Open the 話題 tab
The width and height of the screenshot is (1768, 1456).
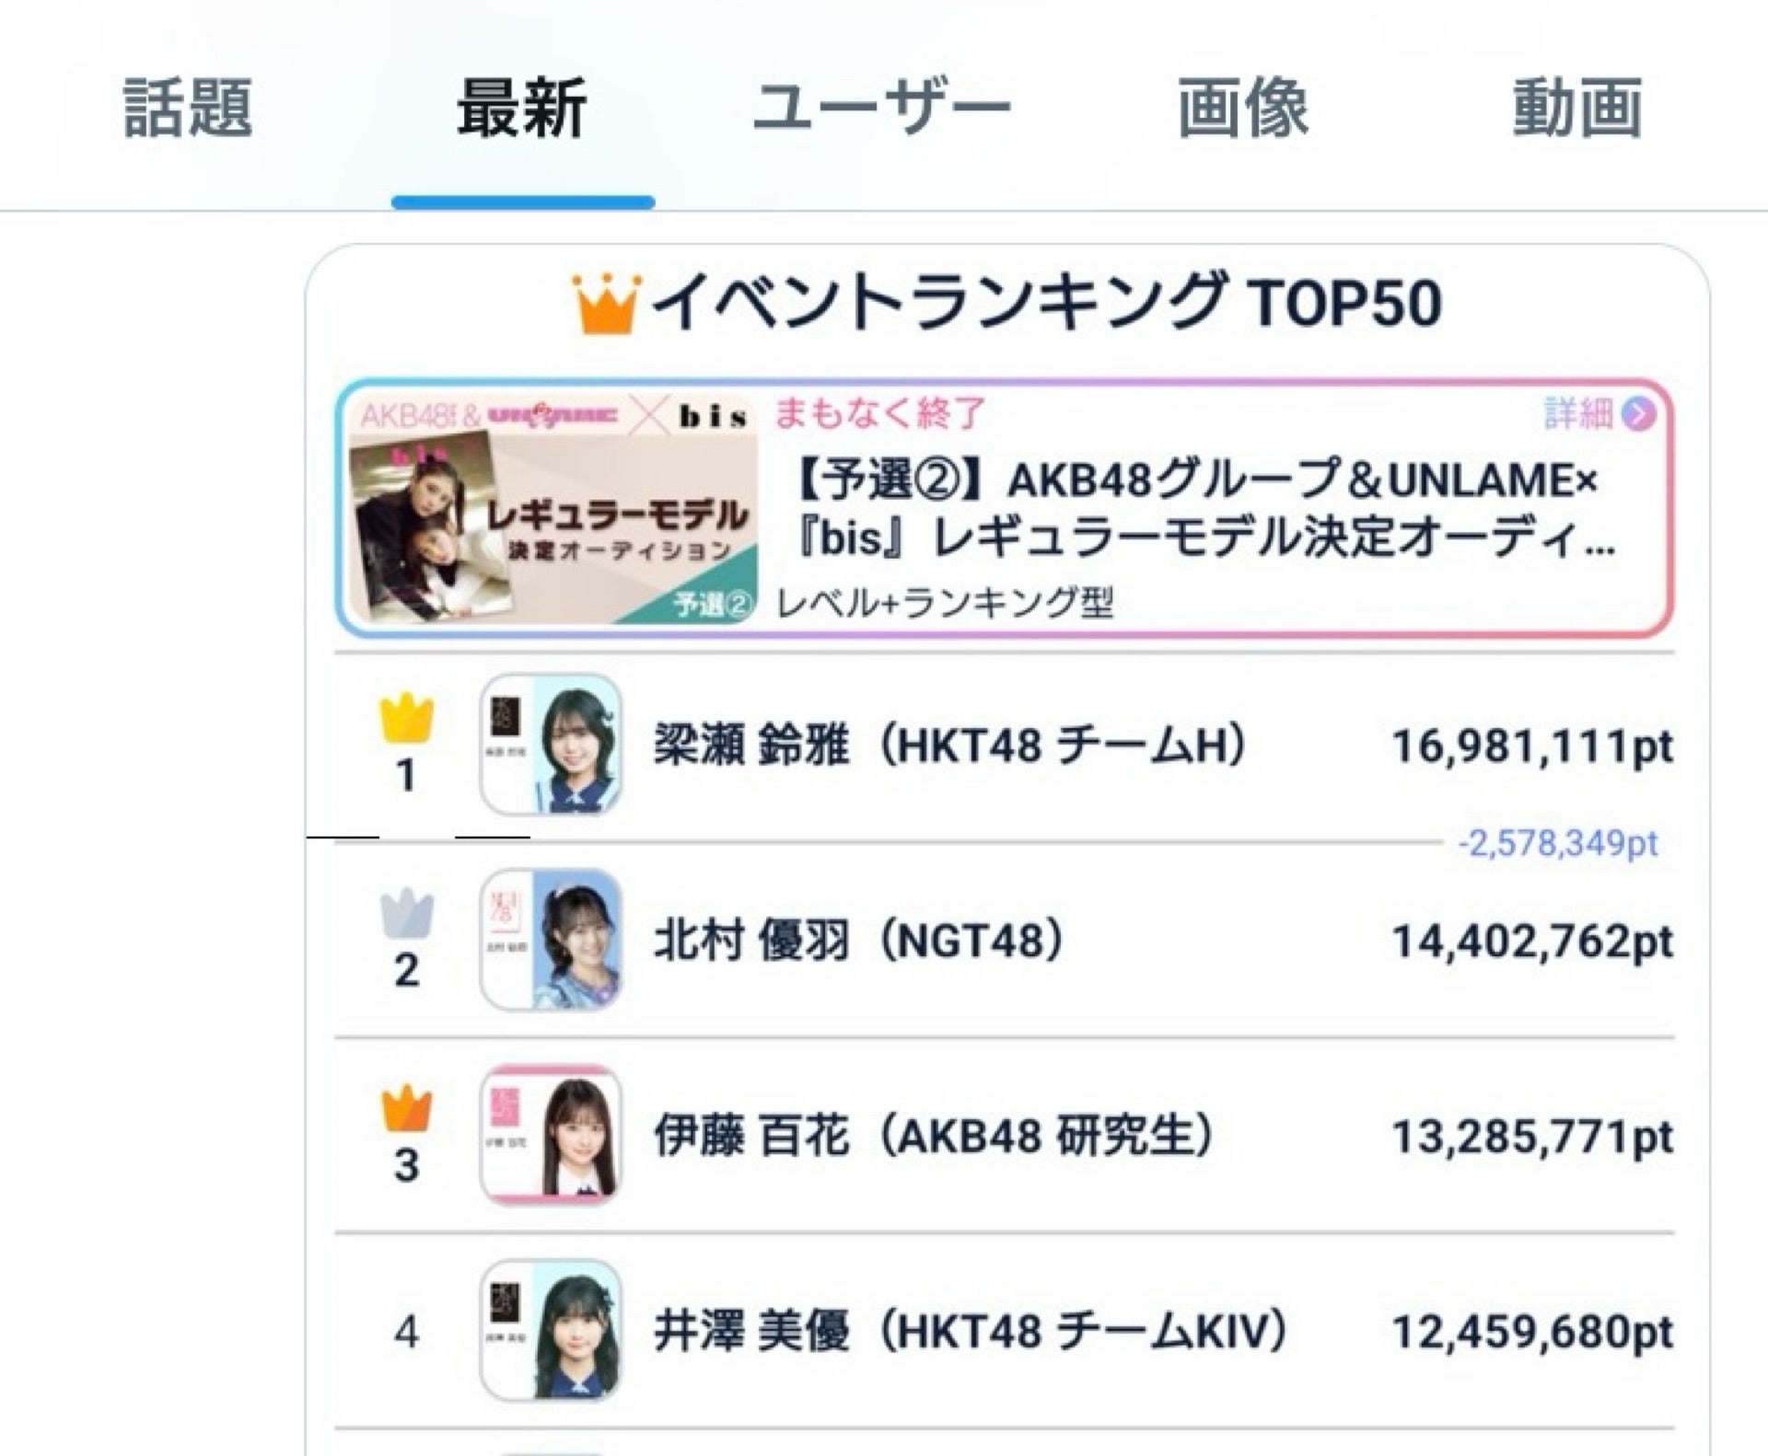(188, 109)
